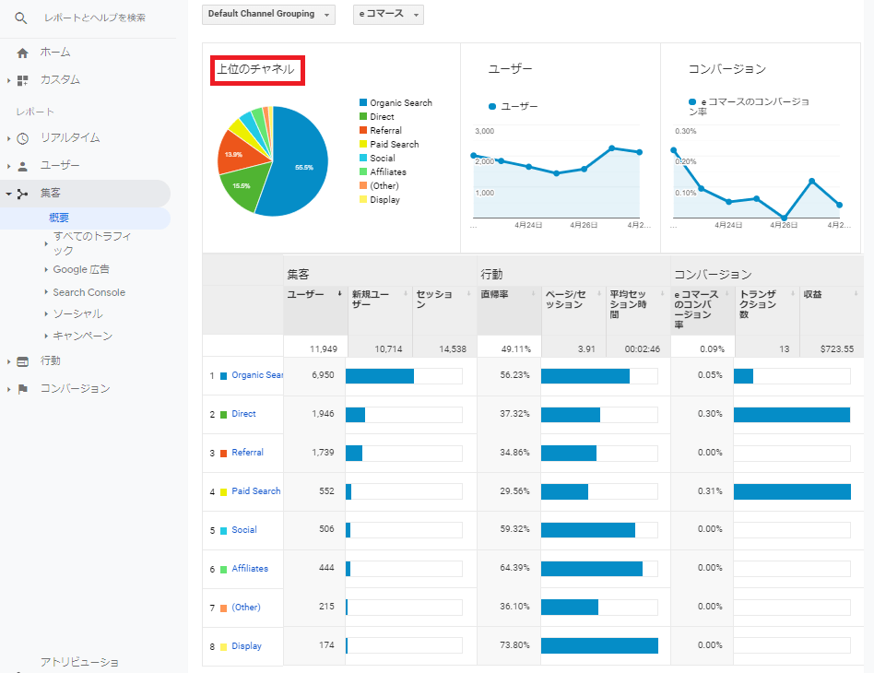
Task: Click Direct legend entry in pie chart
Action: (377, 116)
